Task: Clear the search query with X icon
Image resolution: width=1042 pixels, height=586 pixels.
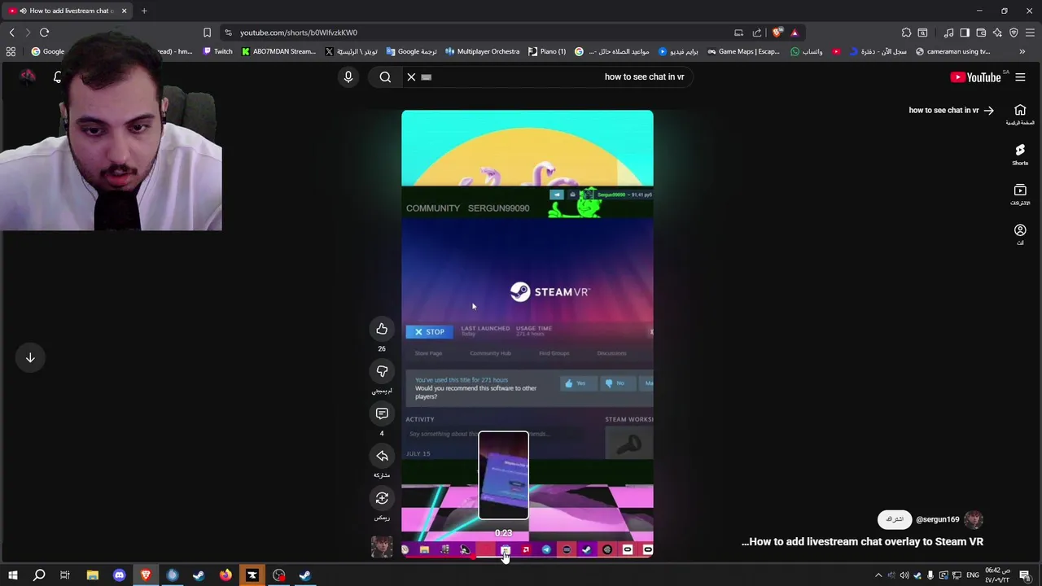Action: tap(411, 77)
